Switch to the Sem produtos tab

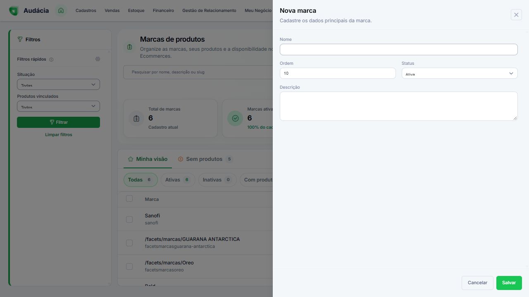point(205,159)
